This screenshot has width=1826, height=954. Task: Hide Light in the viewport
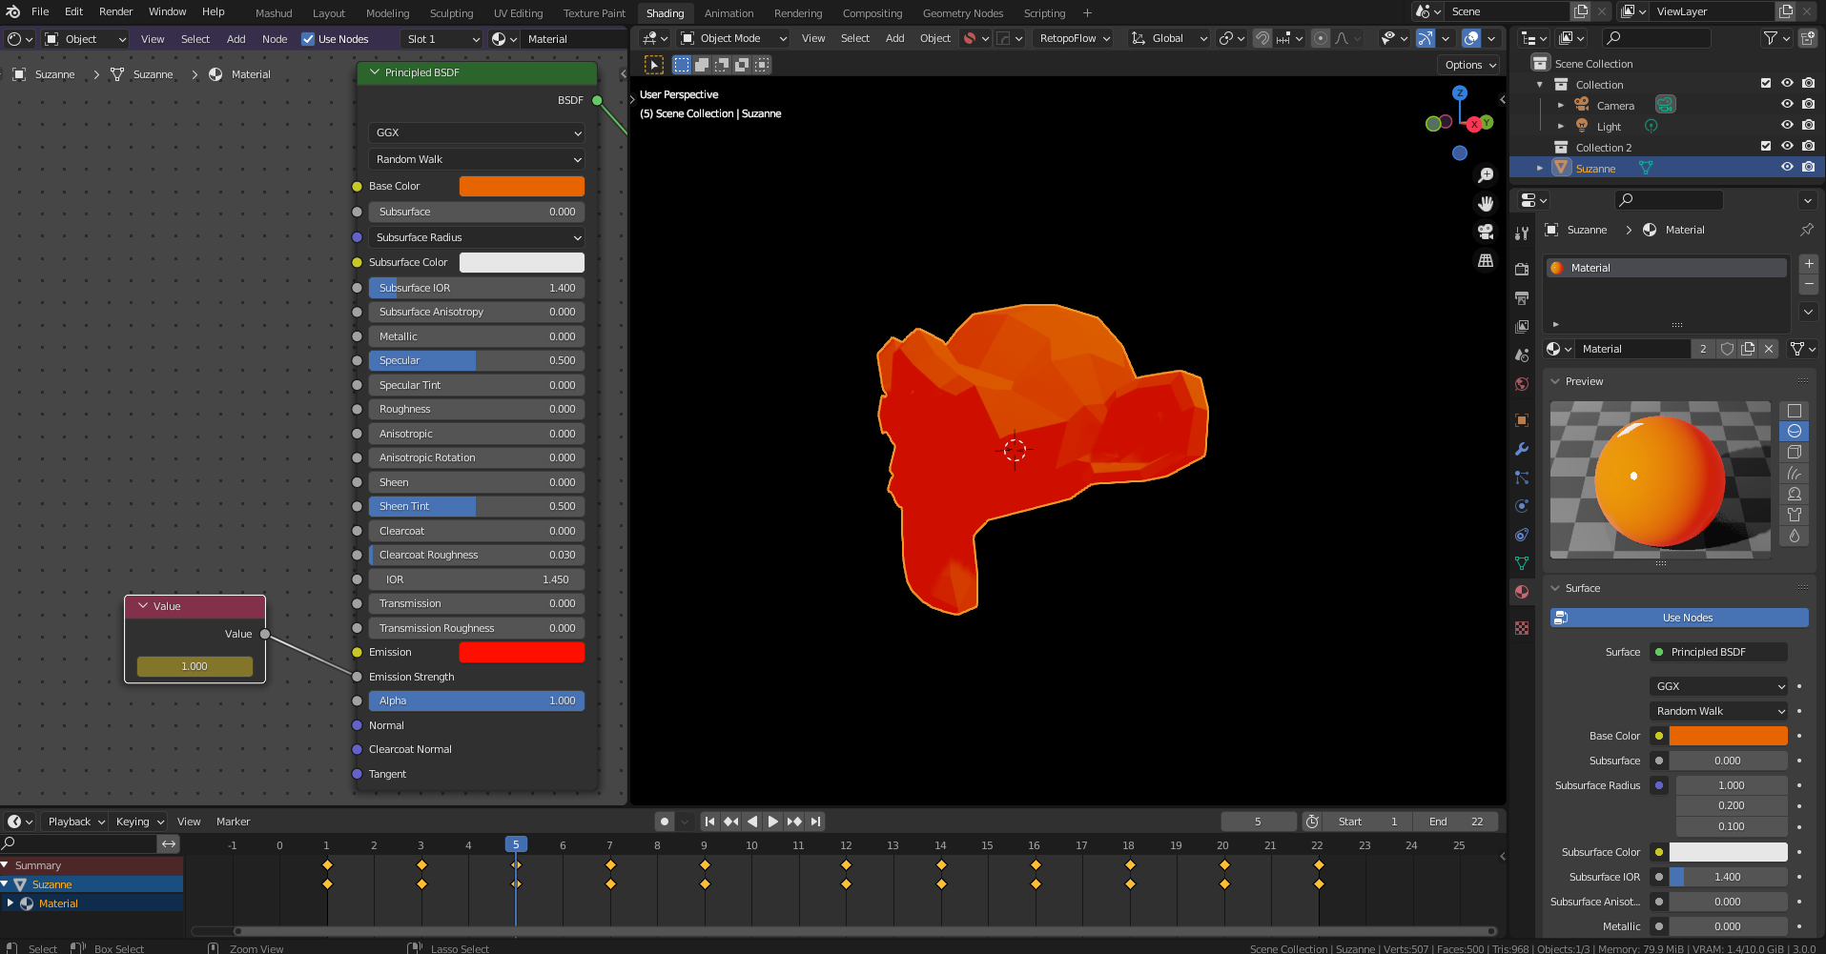click(x=1787, y=126)
